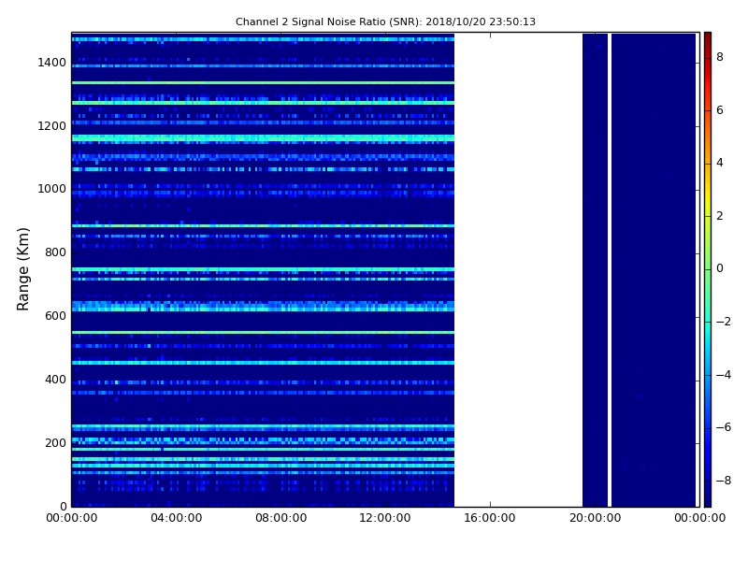The width and height of the screenshot is (748, 561).
Task: Click the y-axis tick label 400
Action: (x=55, y=380)
